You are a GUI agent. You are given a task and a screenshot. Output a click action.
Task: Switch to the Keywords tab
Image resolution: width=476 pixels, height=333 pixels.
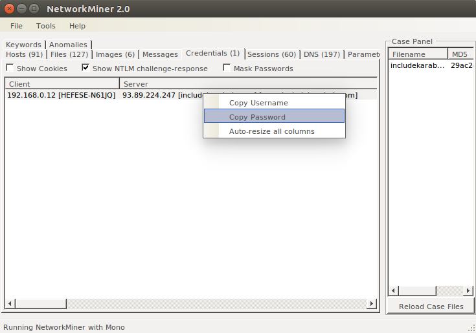click(24, 45)
